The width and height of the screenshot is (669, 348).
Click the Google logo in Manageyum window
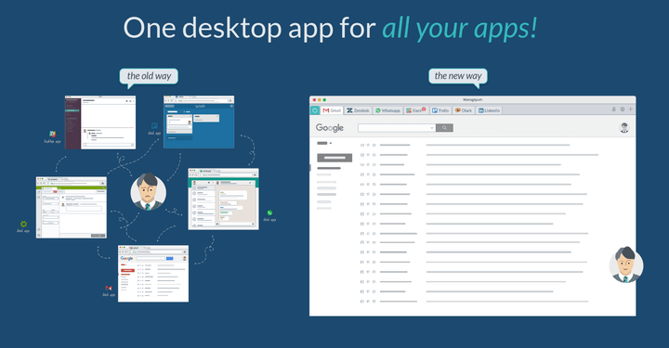(x=329, y=128)
